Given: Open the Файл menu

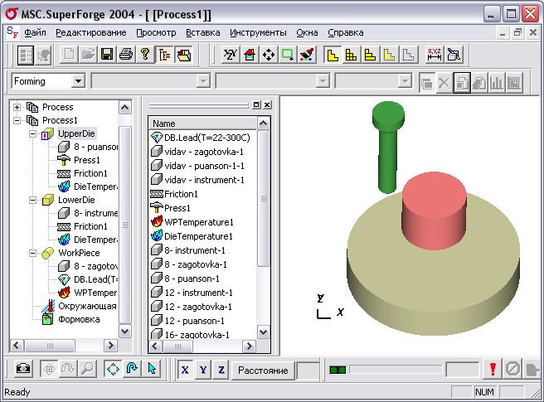Looking at the screenshot, I should pyautogui.click(x=35, y=32).
